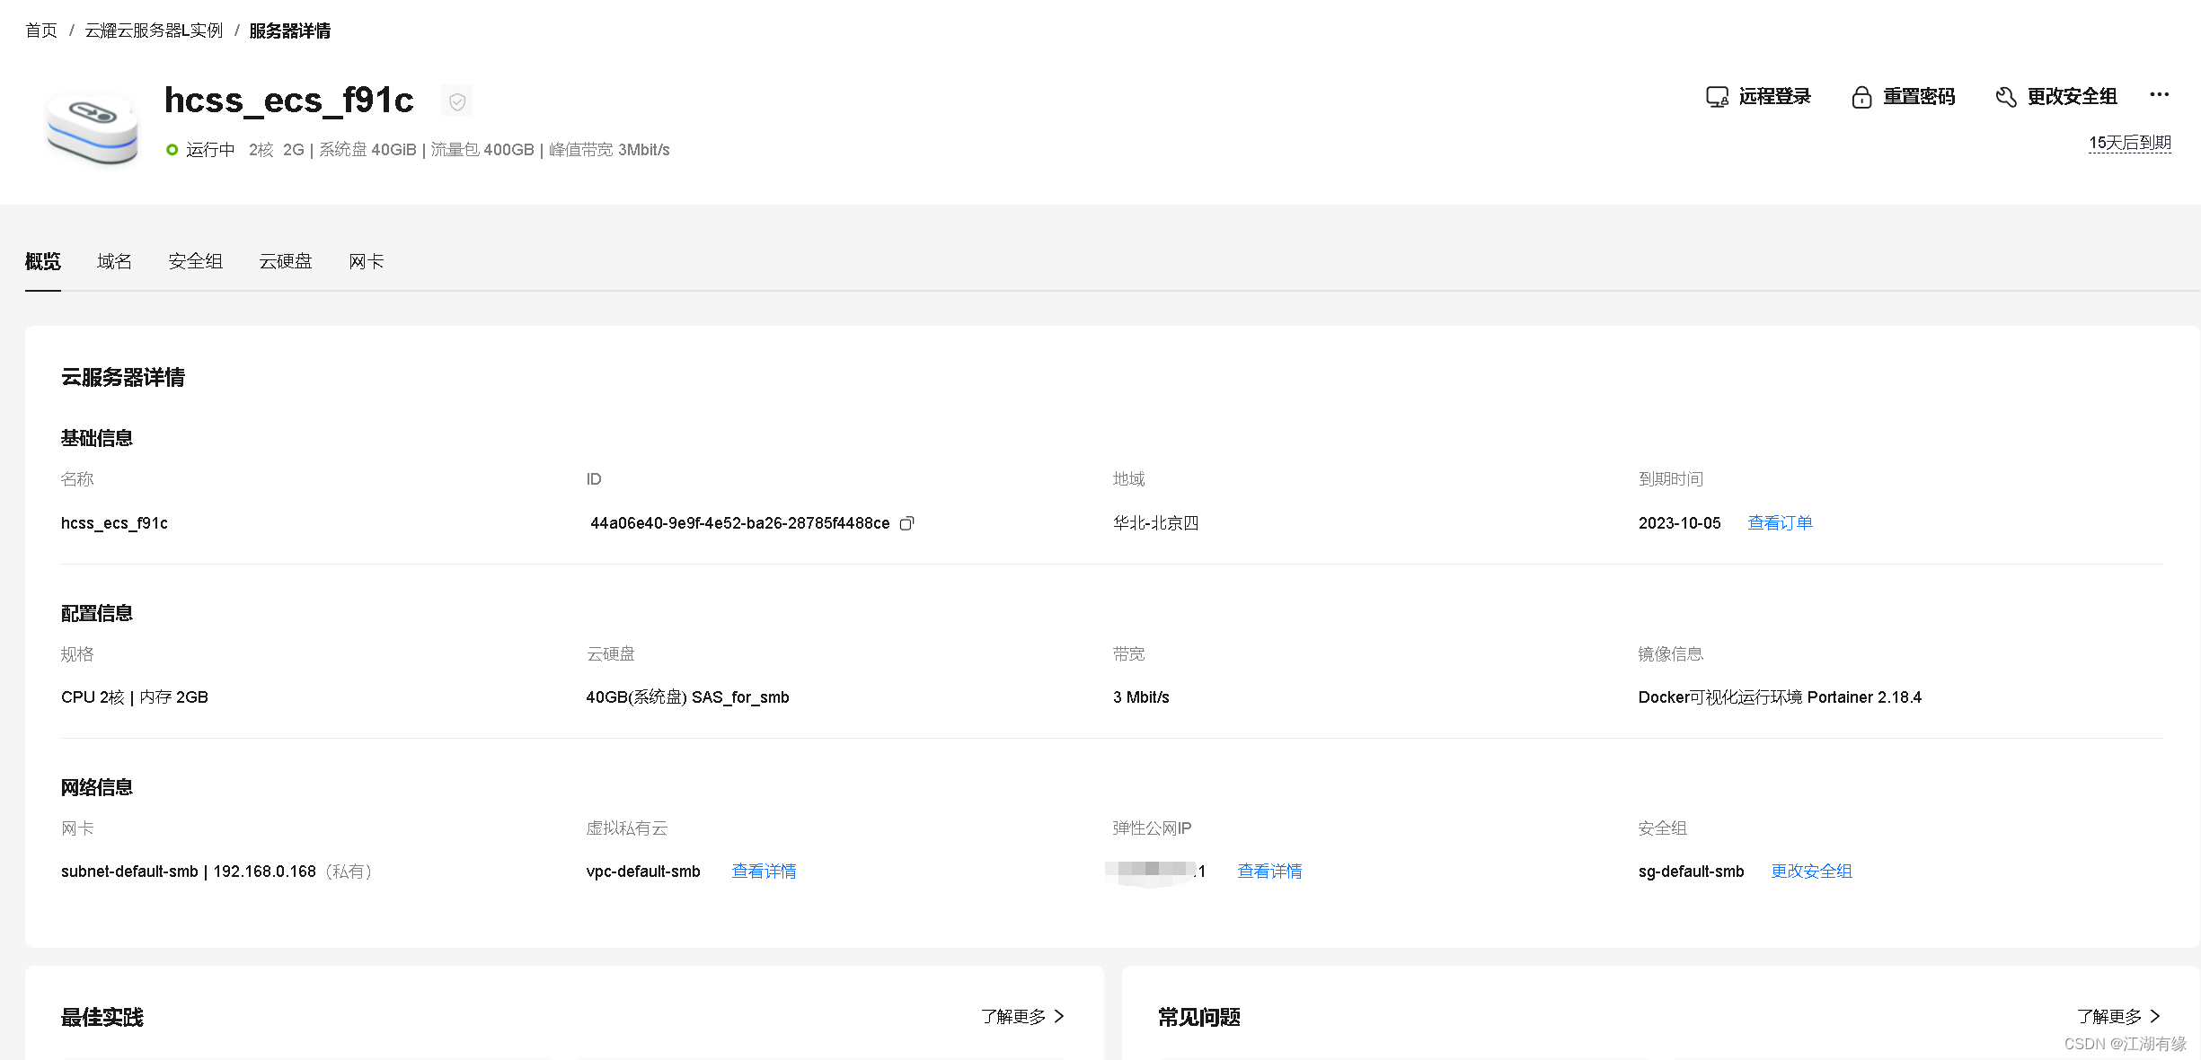Copy the server ID with copy icon
Image resolution: width=2201 pixels, height=1060 pixels.
906,523
